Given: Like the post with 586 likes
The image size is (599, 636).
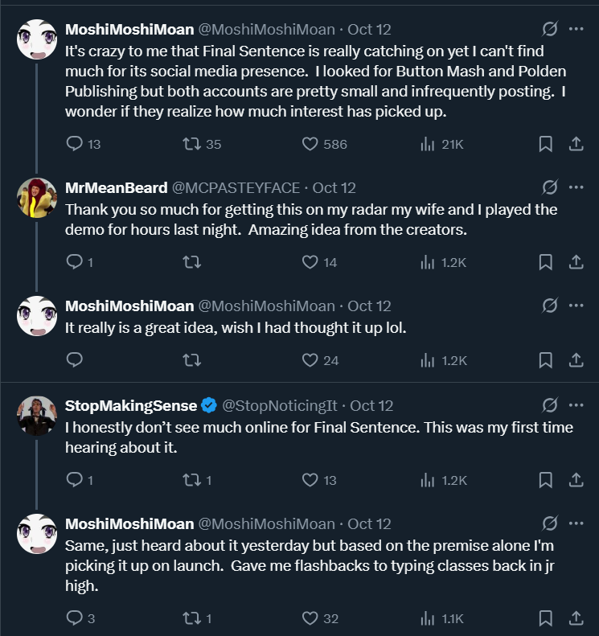Looking at the screenshot, I should click(x=310, y=145).
